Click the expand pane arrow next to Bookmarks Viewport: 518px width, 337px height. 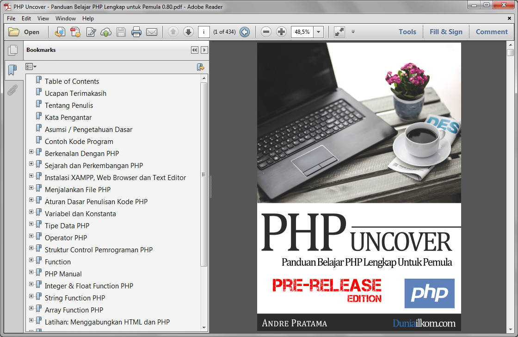[204, 50]
